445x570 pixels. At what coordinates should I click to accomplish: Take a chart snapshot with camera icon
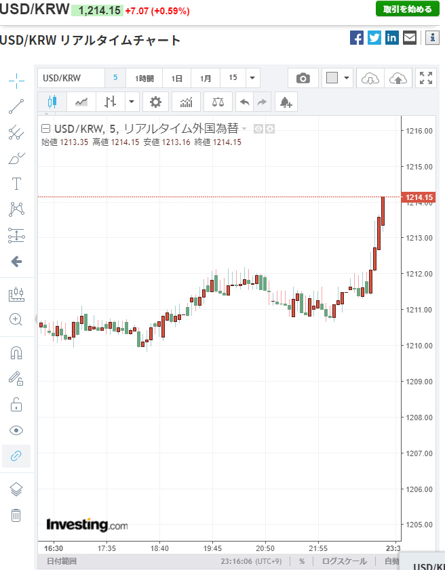click(303, 78)
